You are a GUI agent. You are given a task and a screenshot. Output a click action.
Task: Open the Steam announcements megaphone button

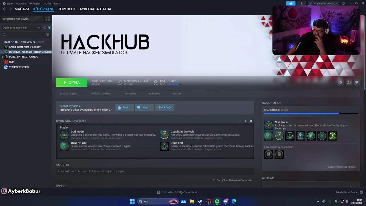pos(291,3)
